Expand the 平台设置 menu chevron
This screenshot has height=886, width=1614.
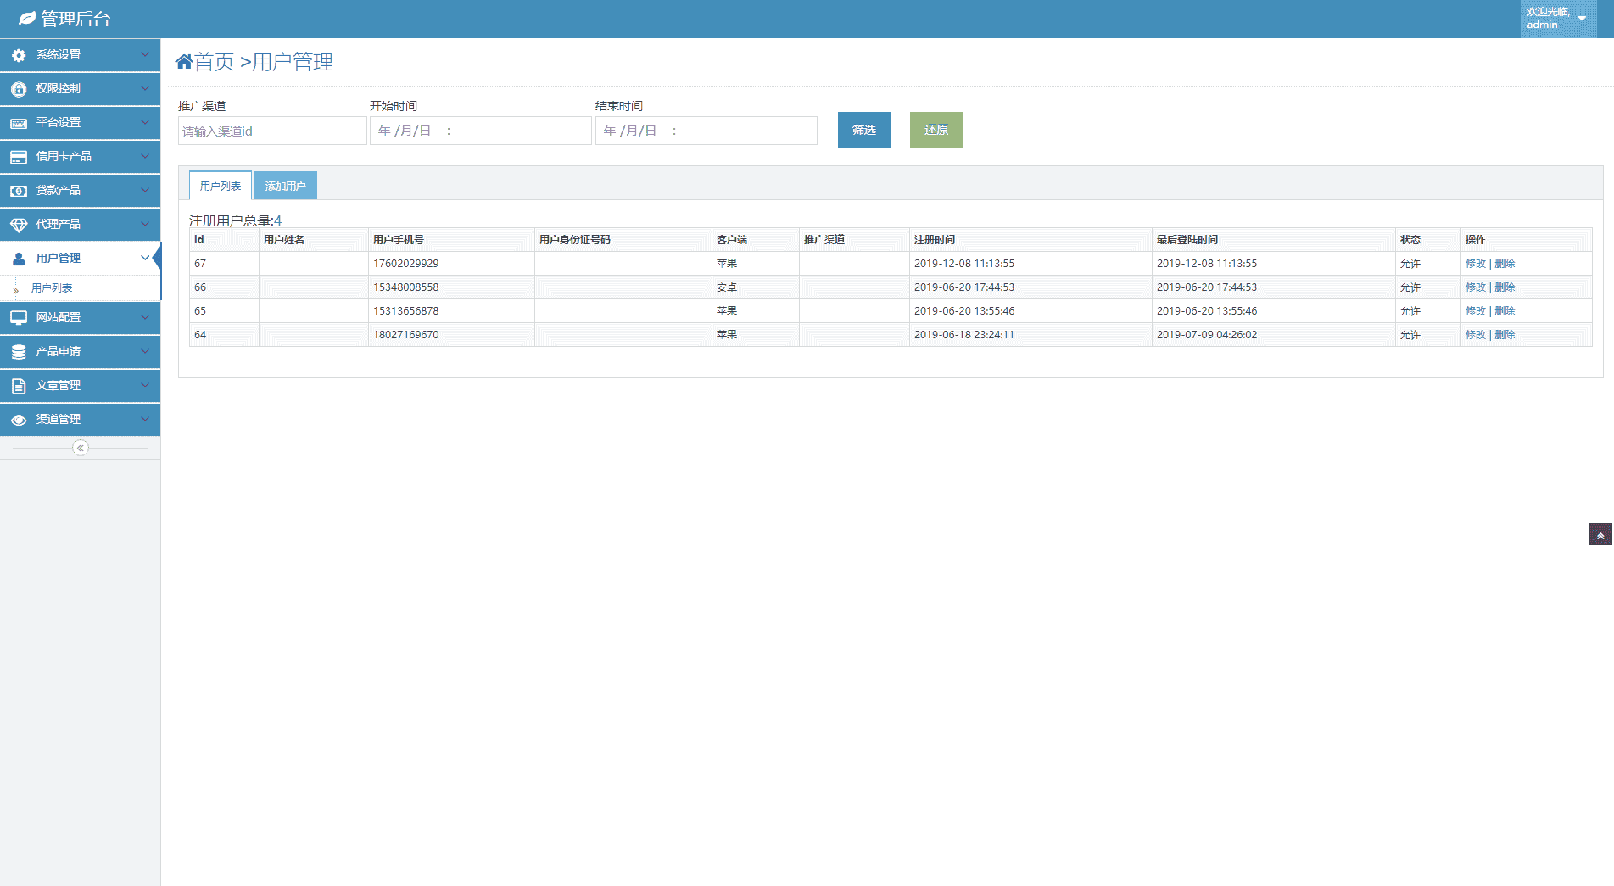coord(144,122)
